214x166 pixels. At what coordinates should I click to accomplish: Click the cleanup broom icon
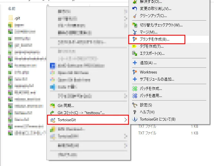[135, 16]
